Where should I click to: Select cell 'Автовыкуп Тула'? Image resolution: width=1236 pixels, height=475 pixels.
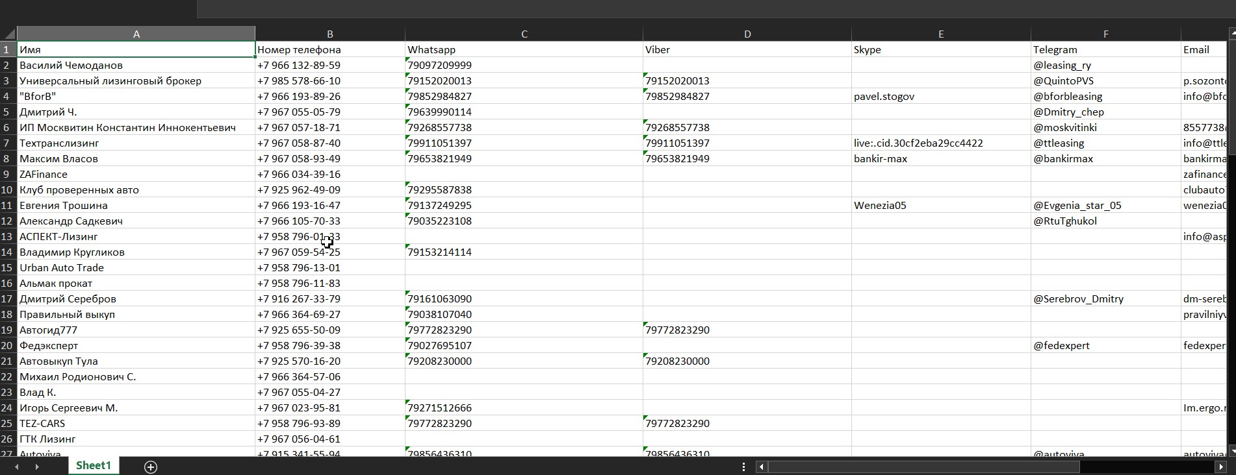point(136,361)
